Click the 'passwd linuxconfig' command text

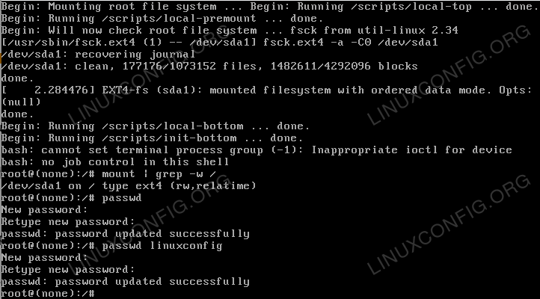pos(162,246)
